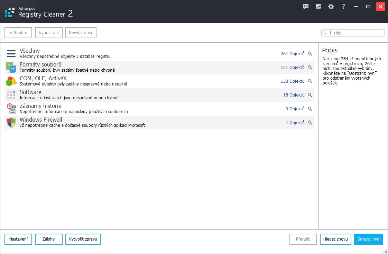The height and width of the screenshot is (254, 388).
Task: Click the Windows Firewall shield icon
Action: [11, 123]
